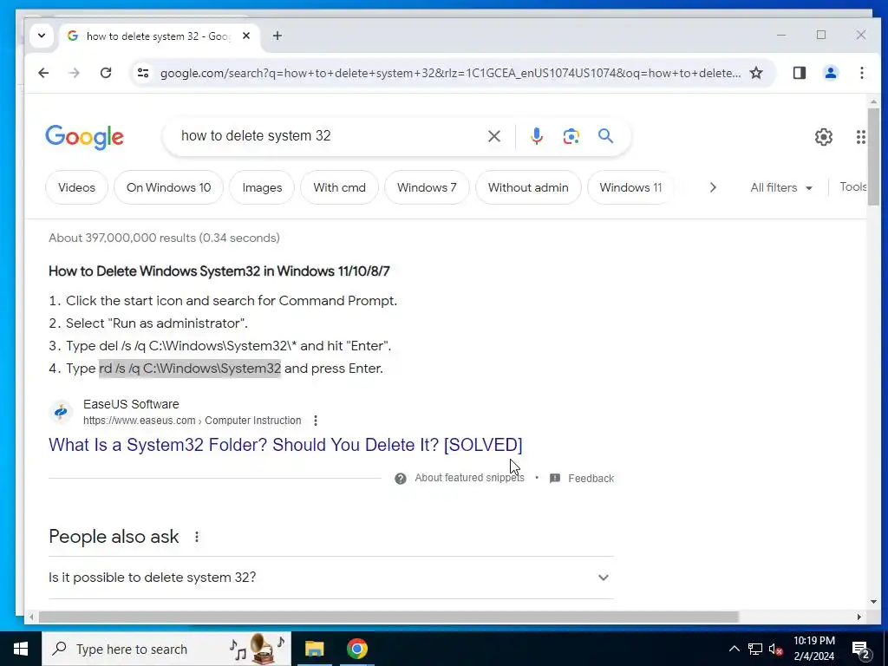Apply the 'On Windows 10' filter chip
Image resolution: width=888 pixels, height=666 pixels.
coord(169,187)
